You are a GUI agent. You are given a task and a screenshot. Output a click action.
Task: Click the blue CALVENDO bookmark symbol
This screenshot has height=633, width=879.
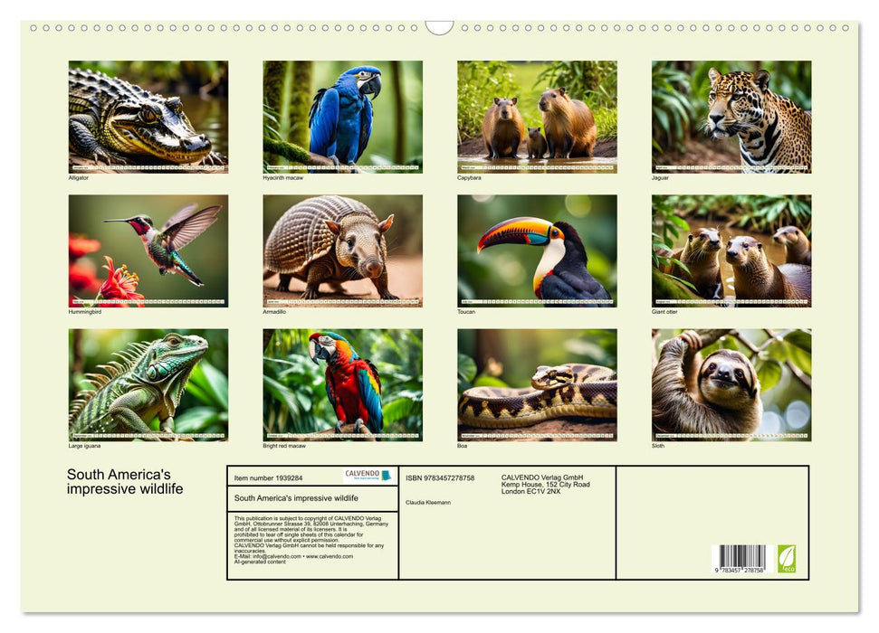coord(387,476)
